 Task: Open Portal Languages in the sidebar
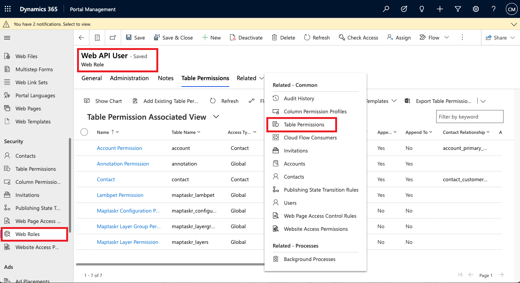tap(34, 95)
